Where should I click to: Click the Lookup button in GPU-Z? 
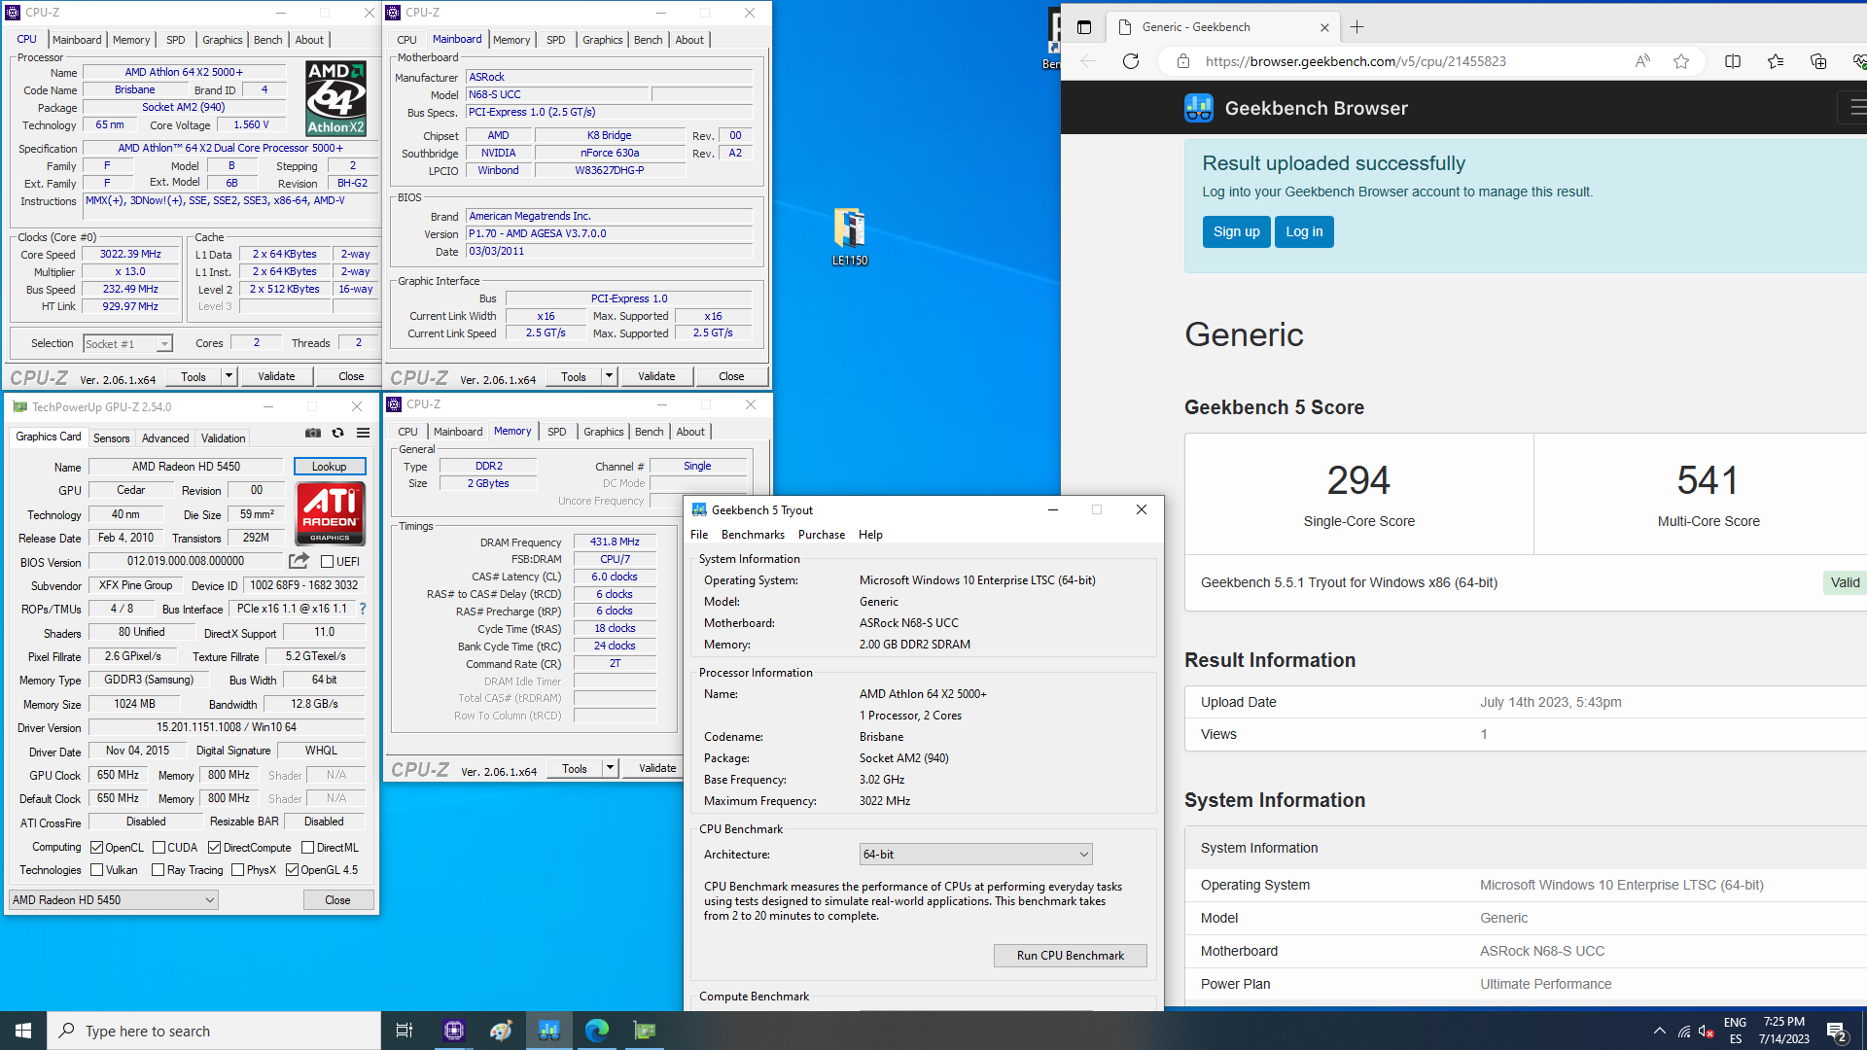[329, 467]
